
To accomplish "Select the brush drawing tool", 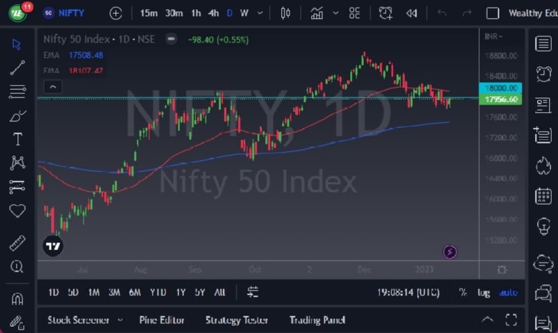I will (x=17, y=116).
